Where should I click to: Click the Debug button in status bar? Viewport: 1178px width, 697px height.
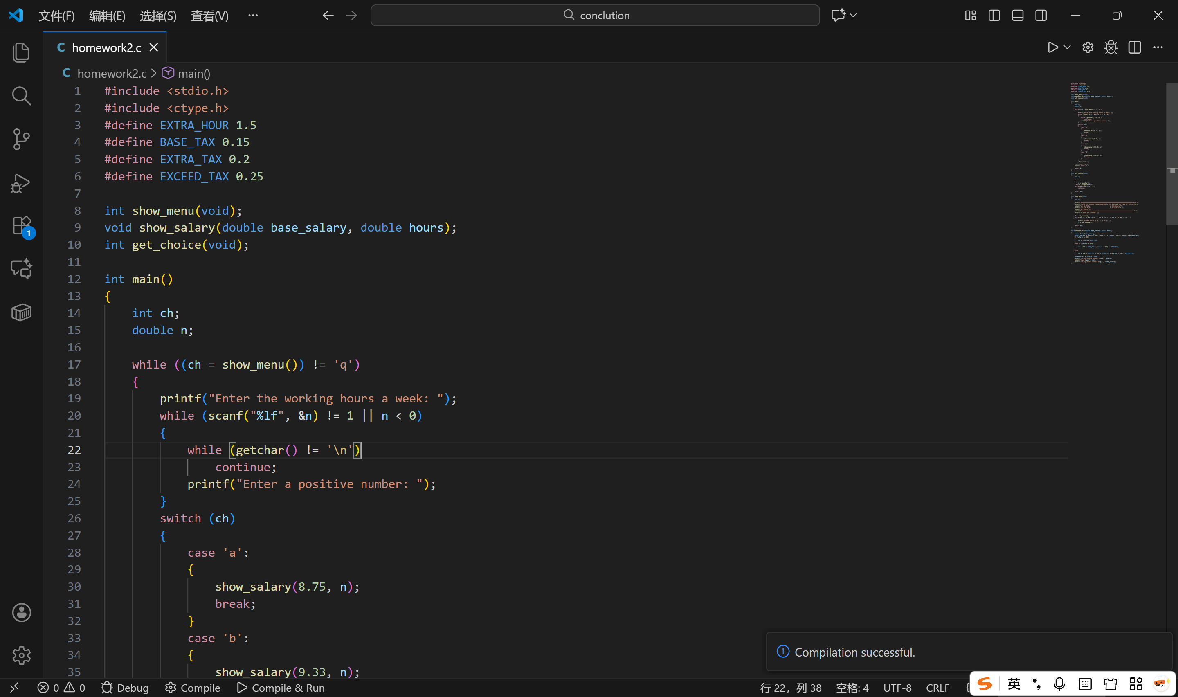(125, 688)
